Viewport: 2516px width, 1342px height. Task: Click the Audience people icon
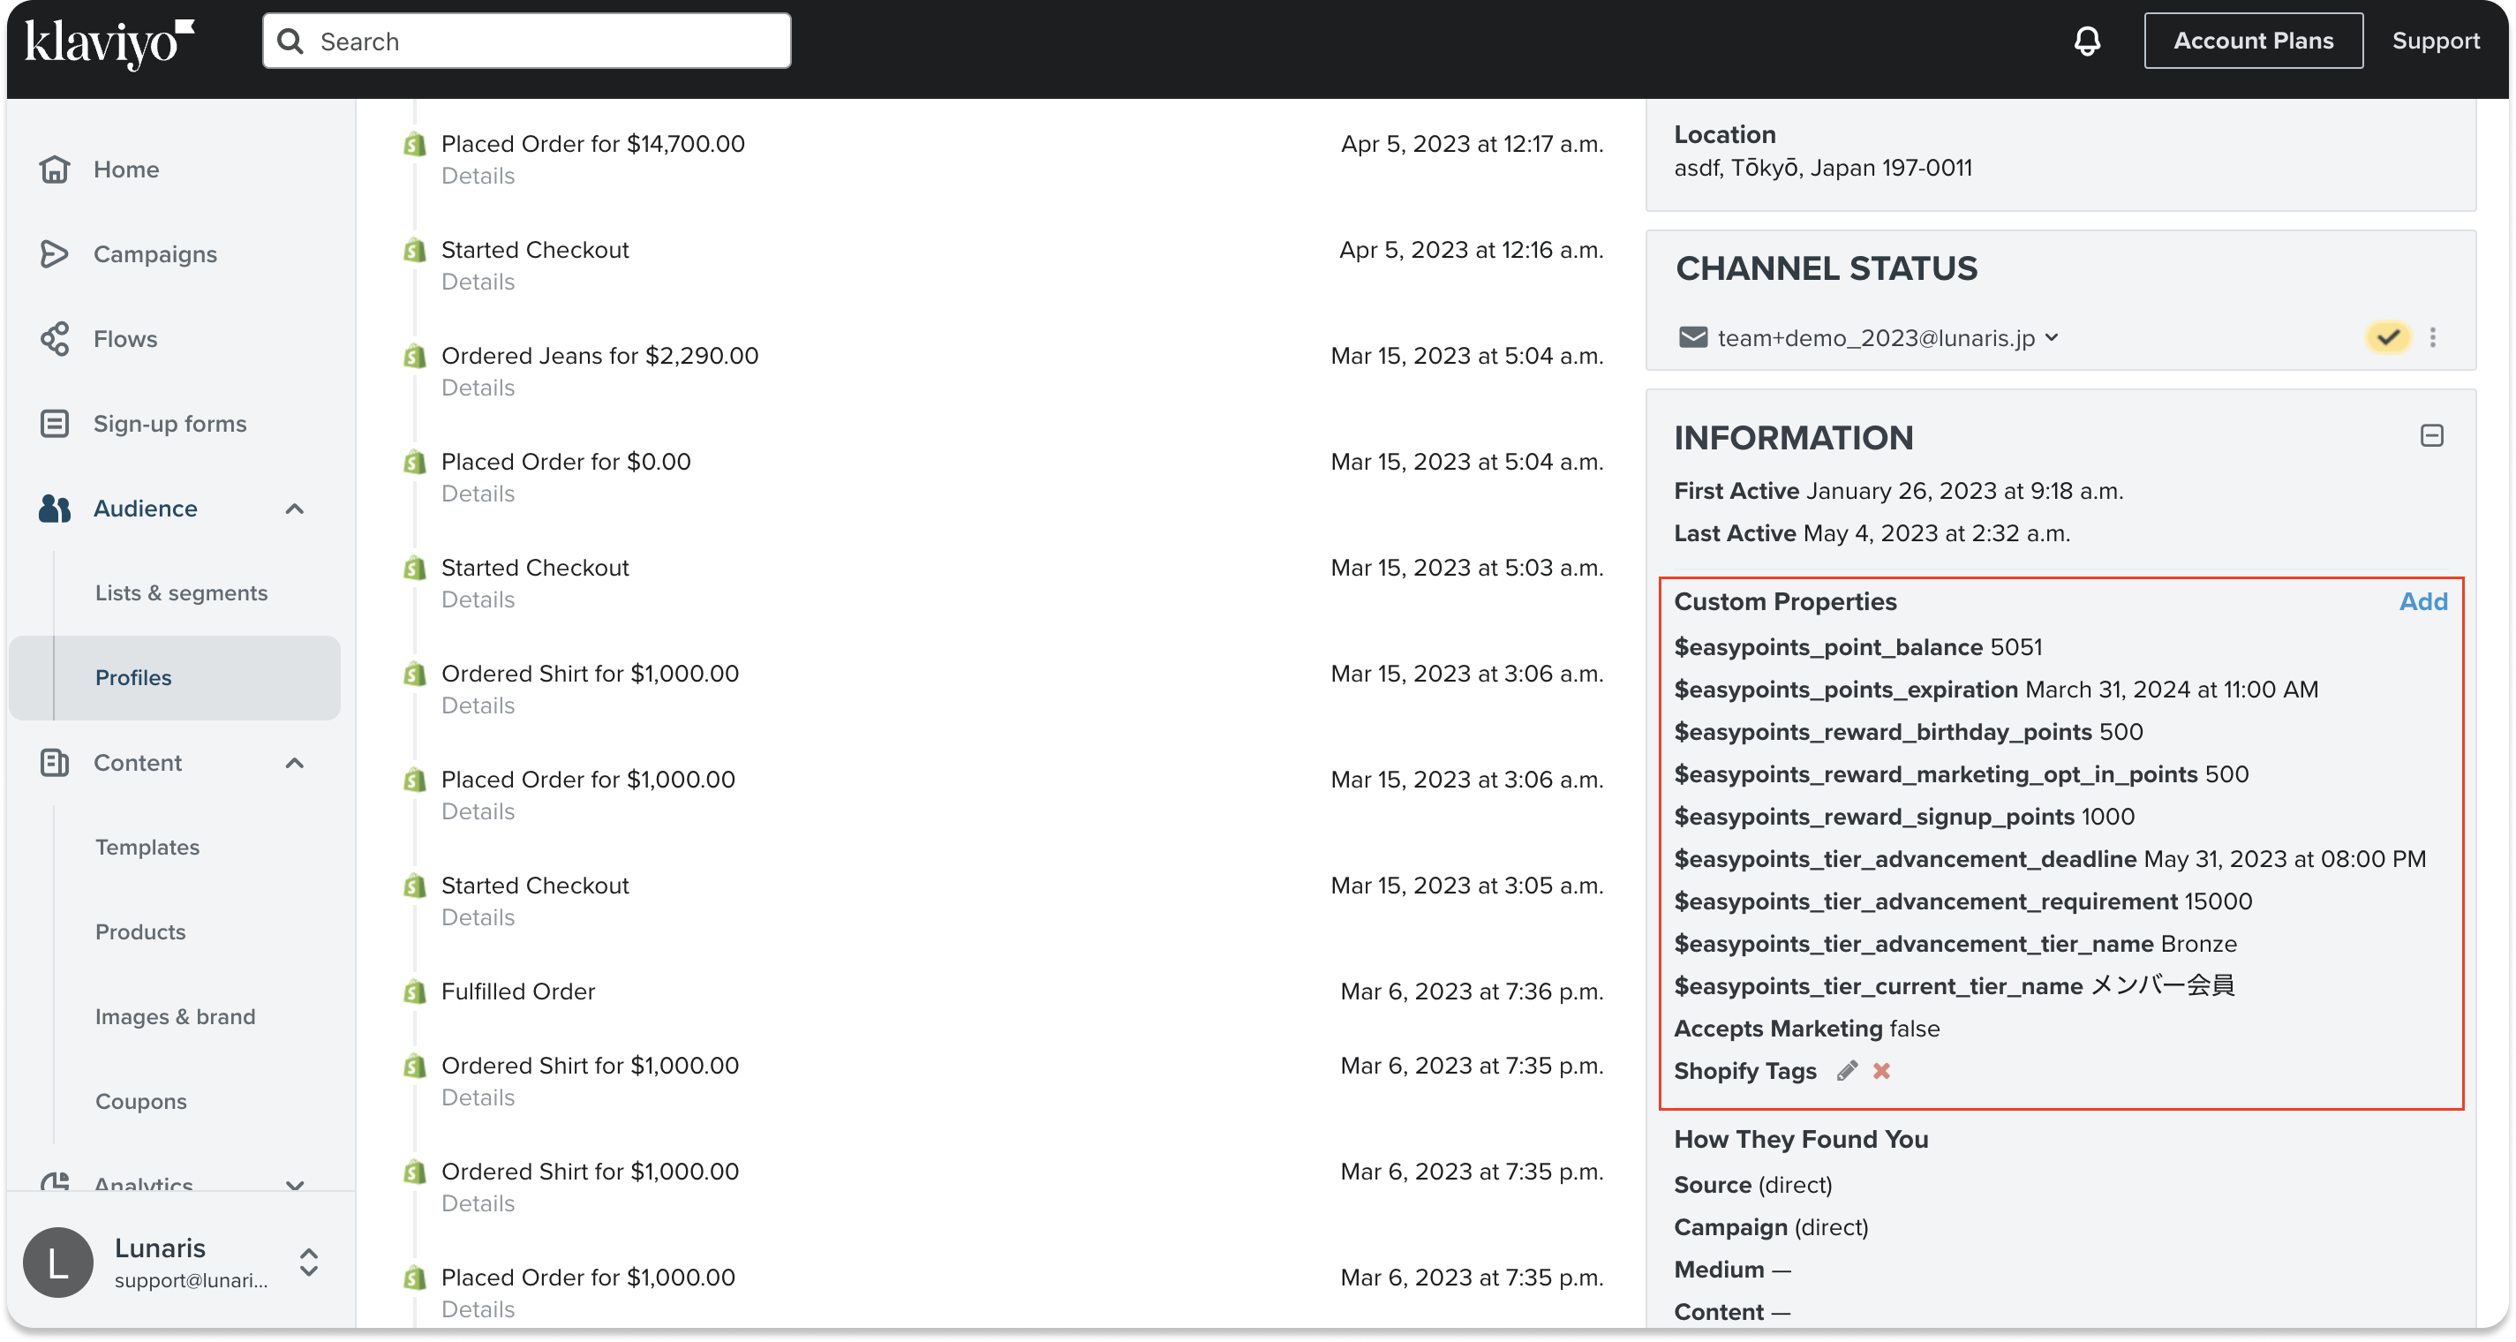[55, 509]
